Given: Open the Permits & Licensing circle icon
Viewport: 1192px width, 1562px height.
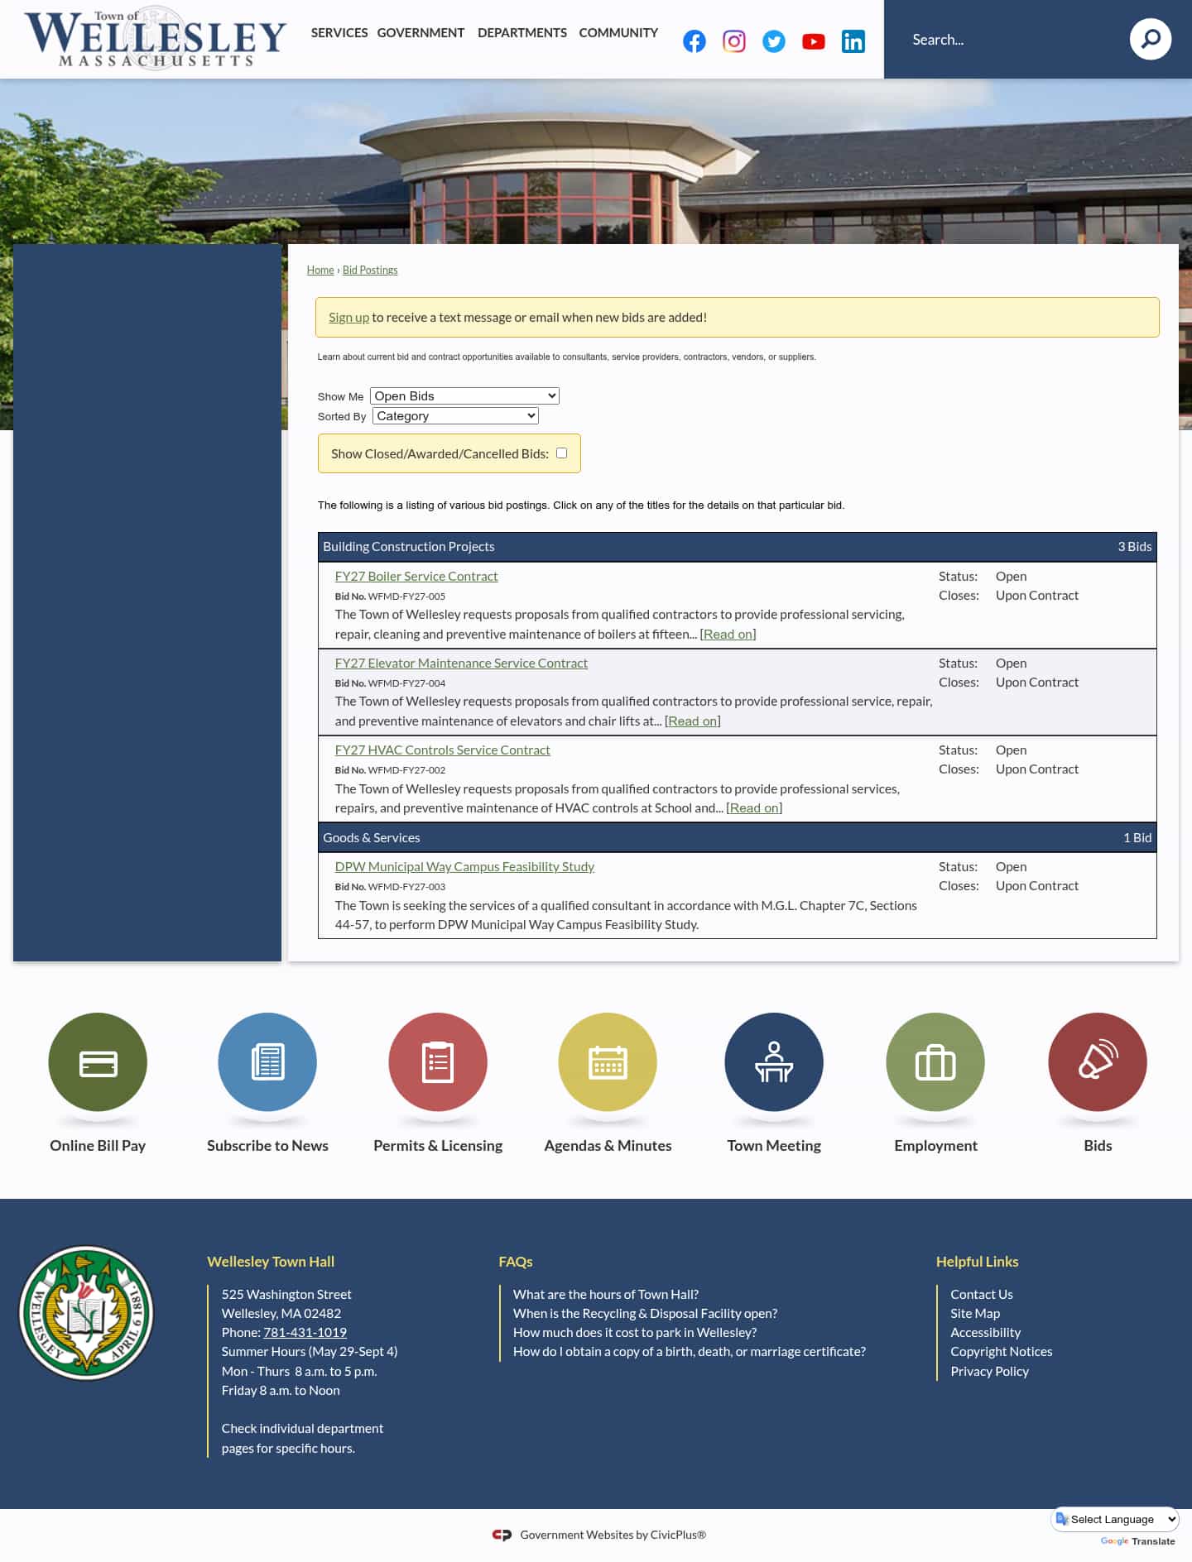Looking at the screenshot, I should pyautogui.click(x=438, y=1061).
